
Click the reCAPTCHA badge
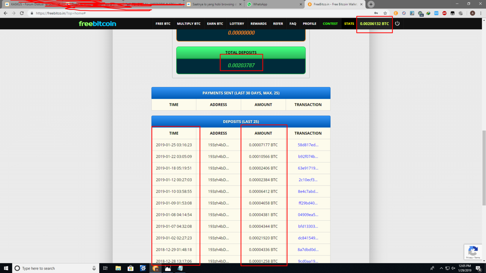[x=473, y=252]
